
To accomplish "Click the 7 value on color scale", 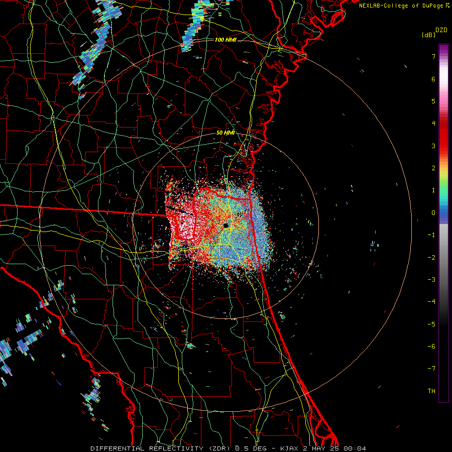I will click(x=433, y=56).
